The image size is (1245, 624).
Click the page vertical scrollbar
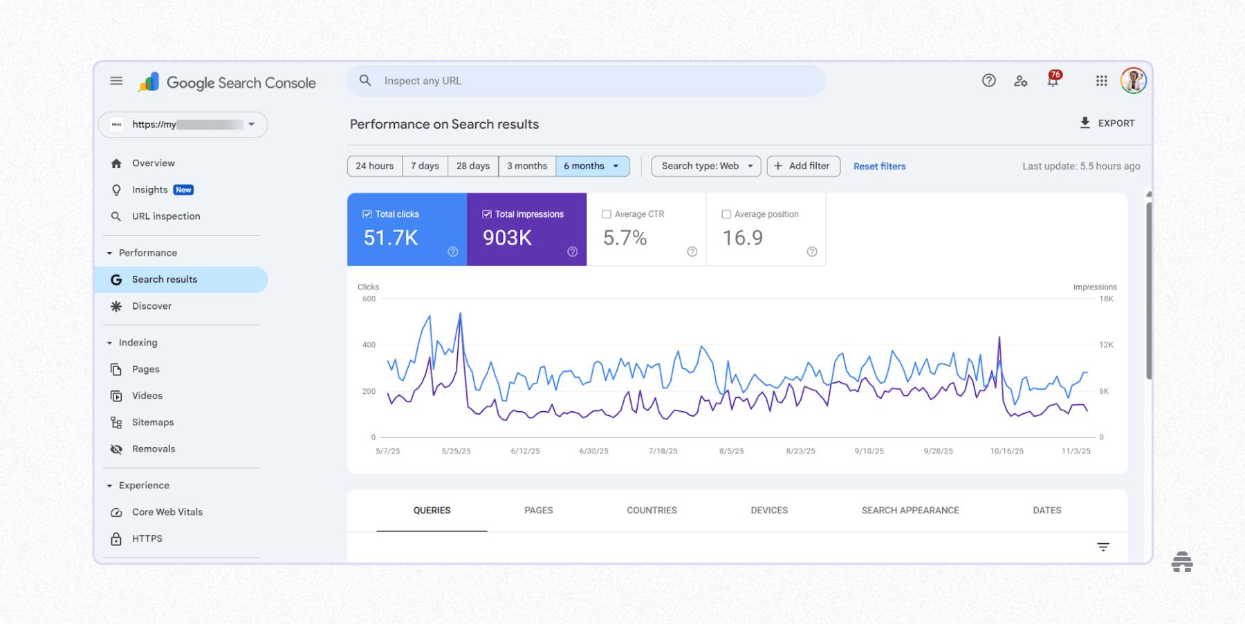pos(1149,290)
